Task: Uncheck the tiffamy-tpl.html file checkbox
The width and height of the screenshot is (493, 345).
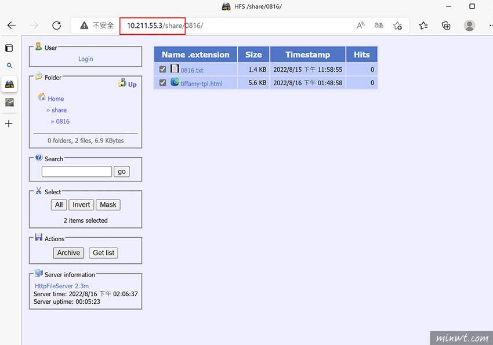Action: click(x=162, y=83)
